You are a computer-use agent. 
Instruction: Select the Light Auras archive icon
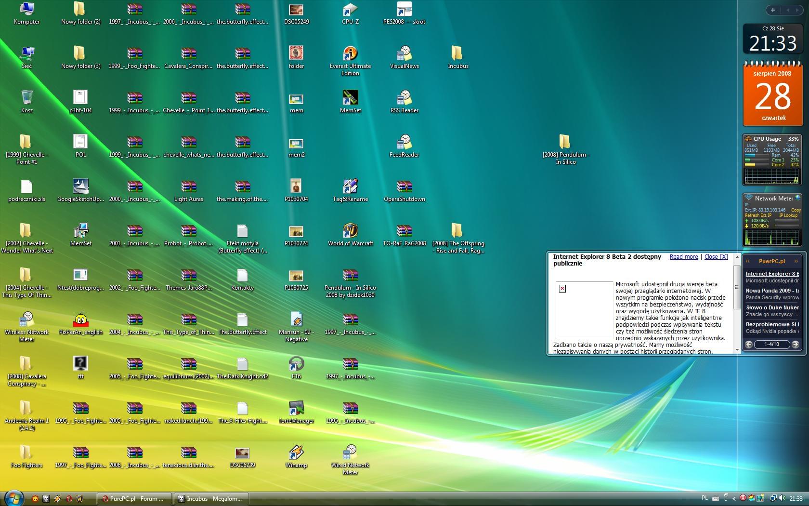click(188, 191)
